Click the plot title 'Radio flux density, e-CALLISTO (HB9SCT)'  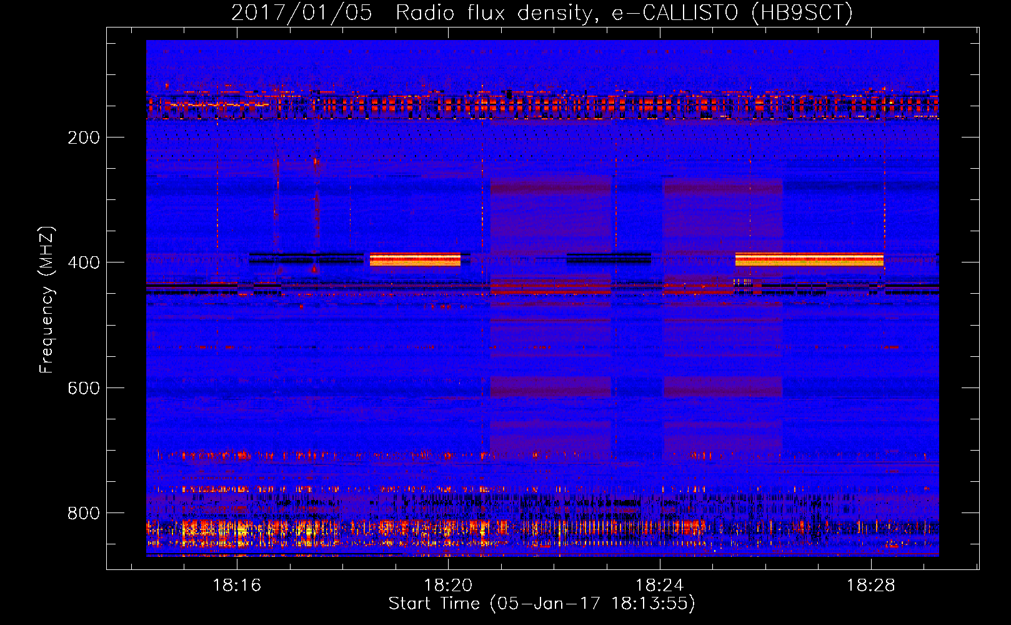(x=624, y=12)
